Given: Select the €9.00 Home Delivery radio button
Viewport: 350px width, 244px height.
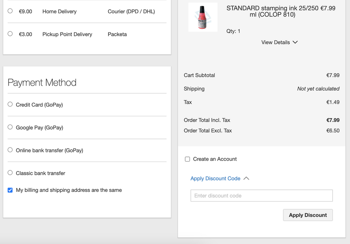Looking at the screenshot, I should [10, 11].
